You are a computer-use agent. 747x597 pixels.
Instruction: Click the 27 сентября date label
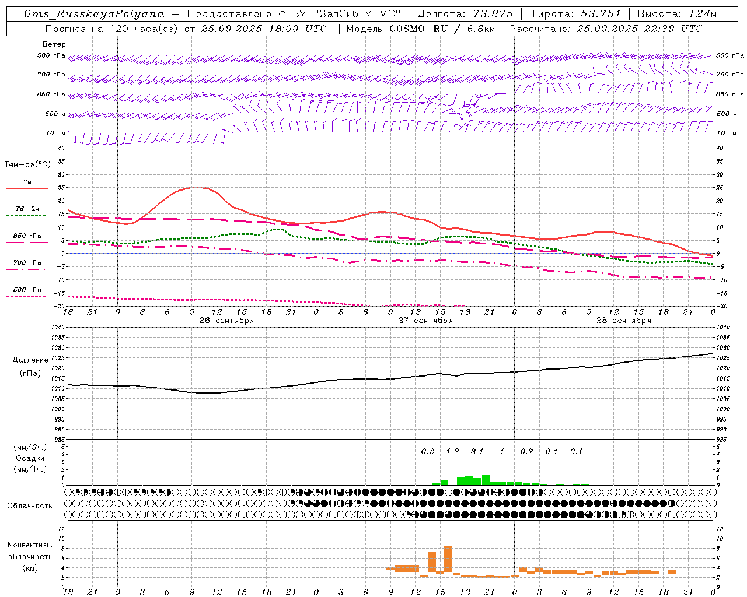click(425, 321)
